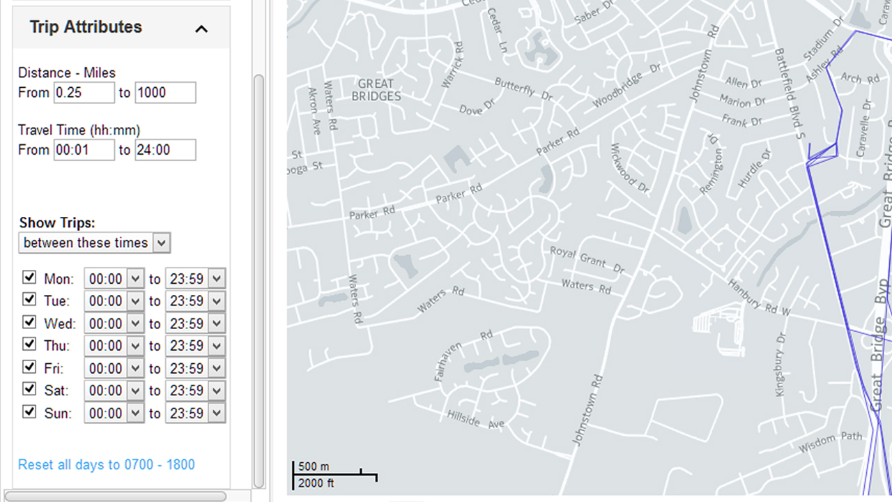
Task: Click the Travel Time From field
Action: tap(84, 150)
